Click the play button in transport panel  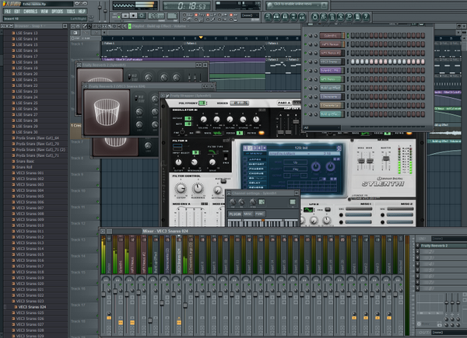(125, 16)
